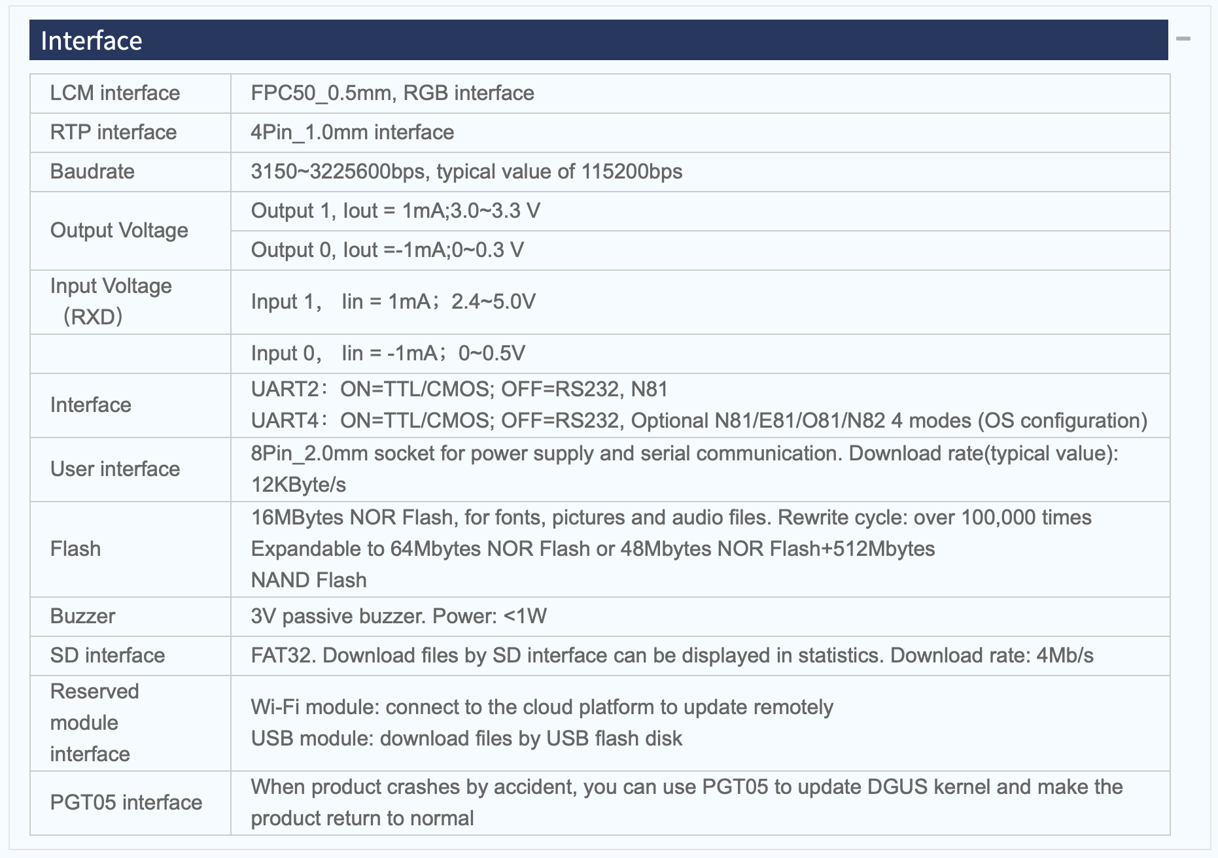Click the Output 0, Iout =-1mA row
Viewport: 1218px width, 858px height.
click(700, 250)
